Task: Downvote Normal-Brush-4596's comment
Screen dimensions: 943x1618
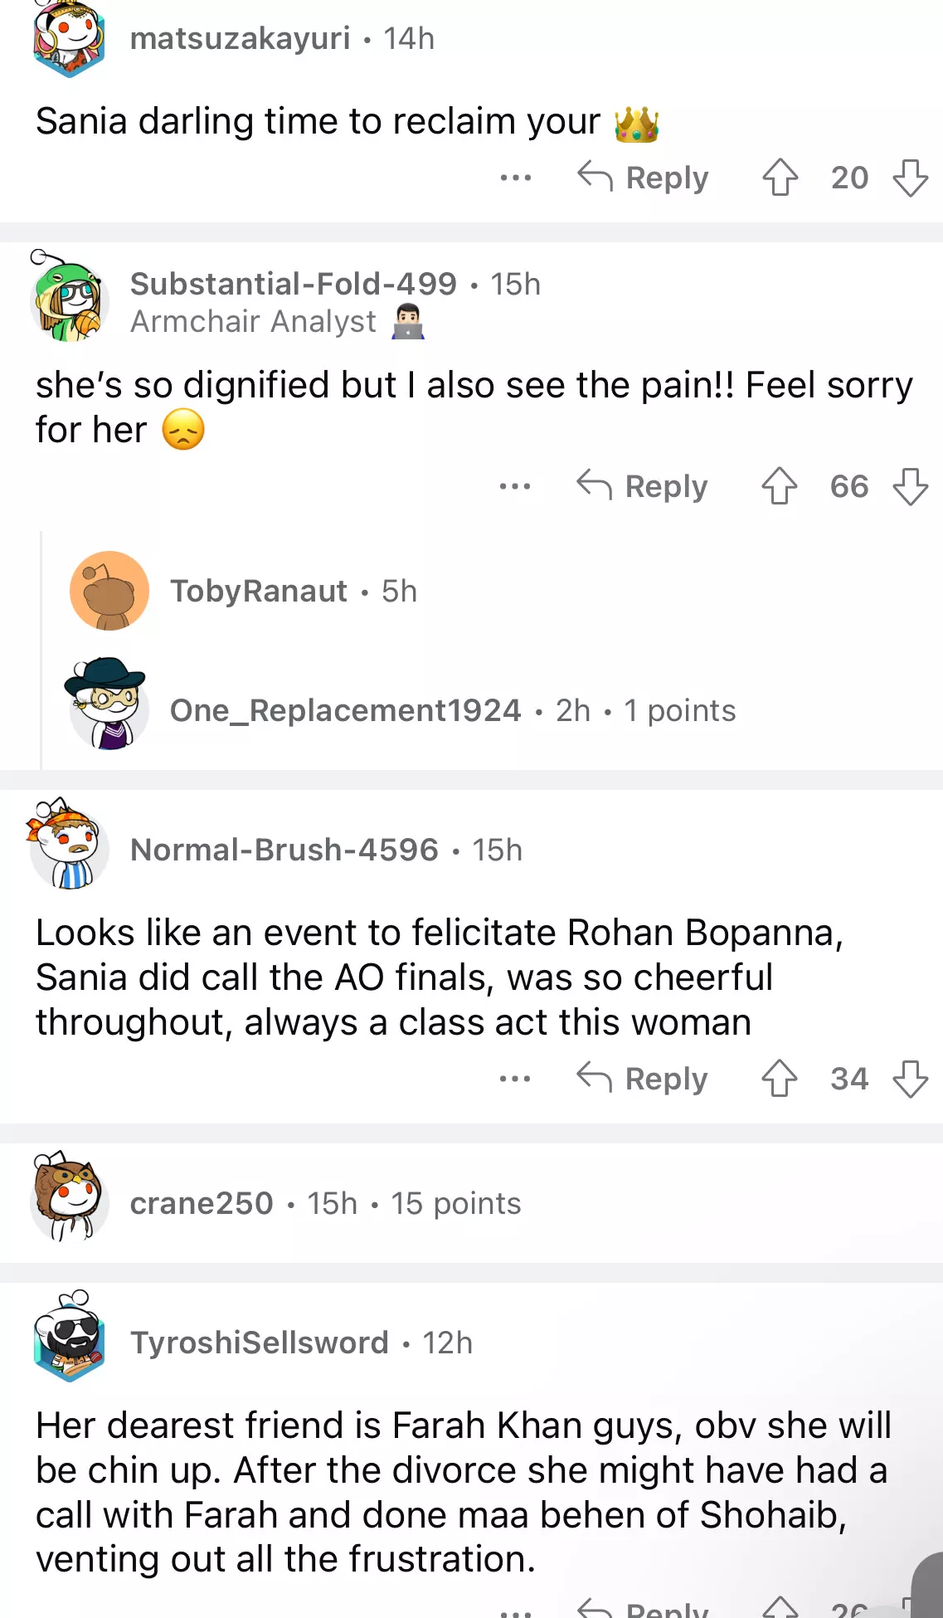Action: click(x=910, y=1079)
